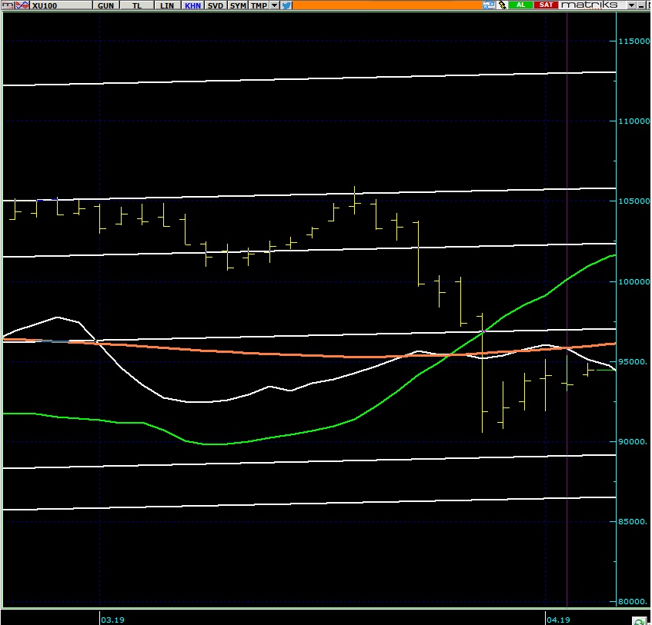652x625 pixels.
Task: Click the green AL buy button
Action: [520, 5]
